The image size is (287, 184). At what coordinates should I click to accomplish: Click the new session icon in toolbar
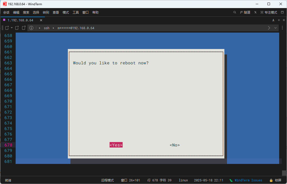pyautogui.click(x=7, y=28)
